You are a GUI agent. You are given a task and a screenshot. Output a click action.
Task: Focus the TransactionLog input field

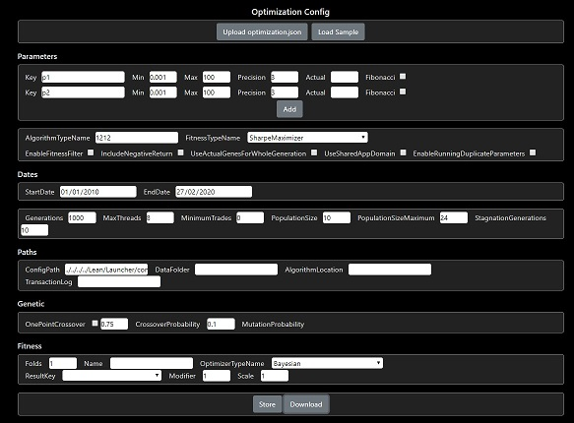pos(119,281)
